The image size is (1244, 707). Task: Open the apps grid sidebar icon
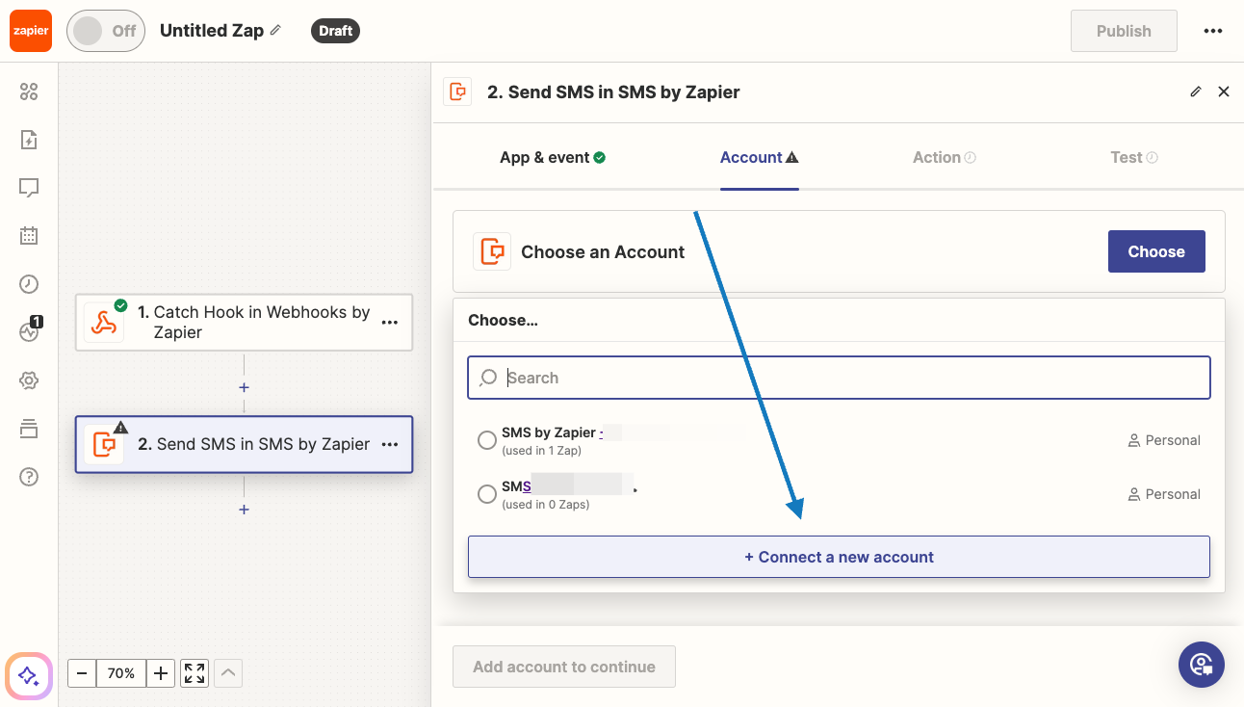(x=29, y=92)
